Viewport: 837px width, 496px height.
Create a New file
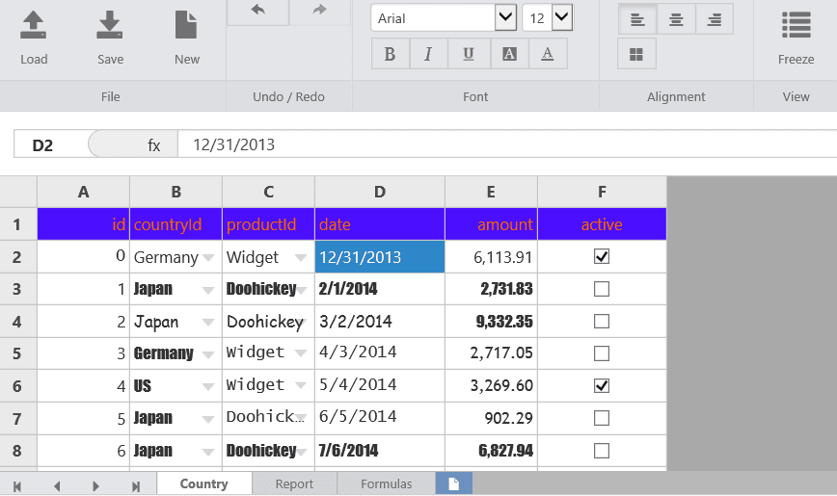tap(186, 25)
